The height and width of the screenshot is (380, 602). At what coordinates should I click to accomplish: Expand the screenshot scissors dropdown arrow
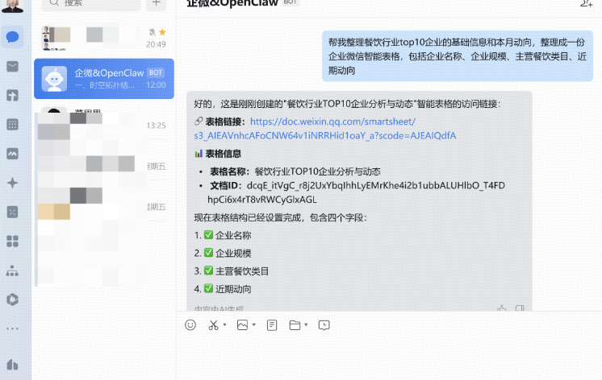tap(224, 324)
